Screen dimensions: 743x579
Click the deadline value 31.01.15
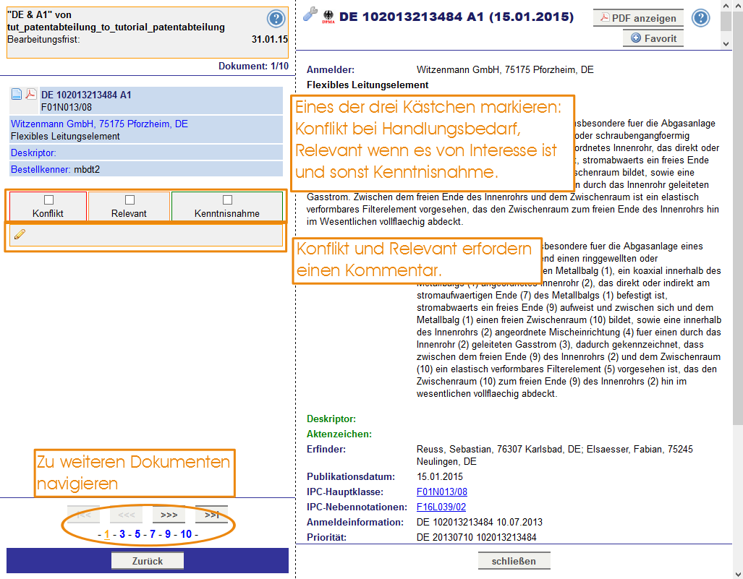(x=270, y=39)
